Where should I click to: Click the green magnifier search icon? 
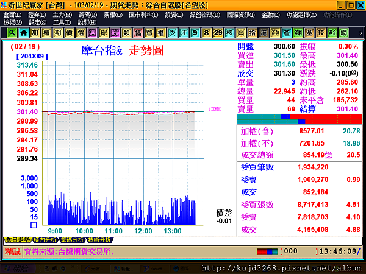pos(12,33)
